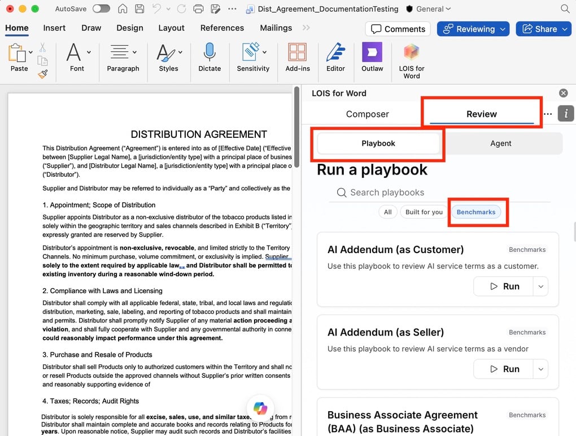This screenshot has width=576, height=436.
Task: Open the Font group
Action: 77,57
